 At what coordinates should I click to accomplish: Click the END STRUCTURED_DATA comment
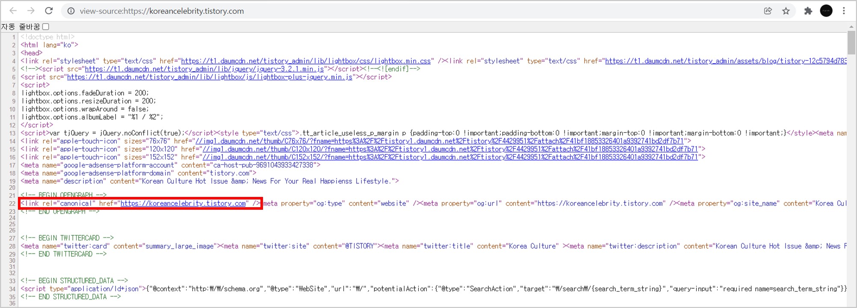tap(71, 297)
